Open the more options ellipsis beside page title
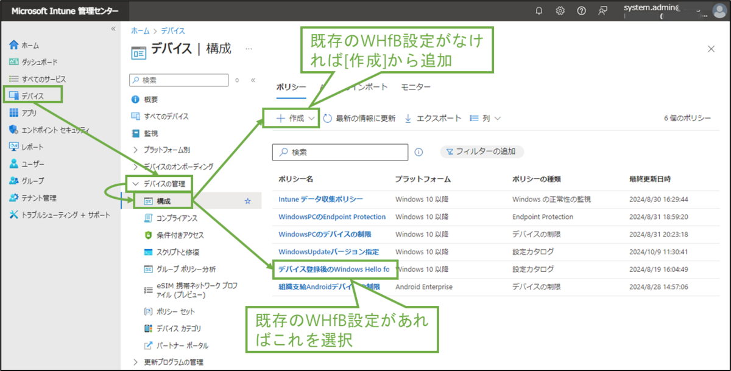 [x=248, y=48]
